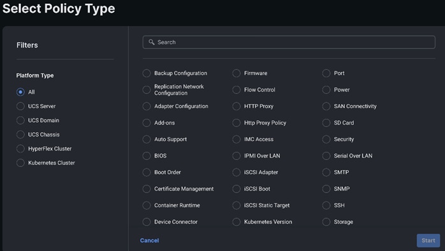Pick the SD Card policy
This screenshot has height=251, width=445.
coord(326,123)
